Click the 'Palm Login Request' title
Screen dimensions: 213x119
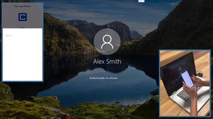(x=23, y=6)
